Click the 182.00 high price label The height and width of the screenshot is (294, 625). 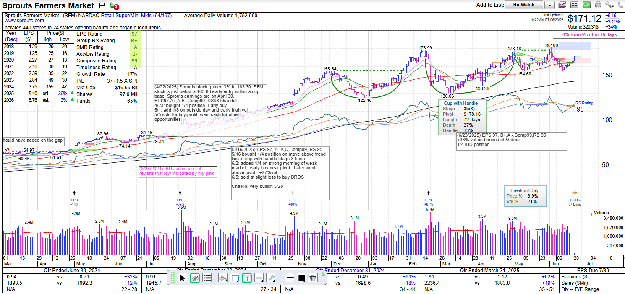551,45
